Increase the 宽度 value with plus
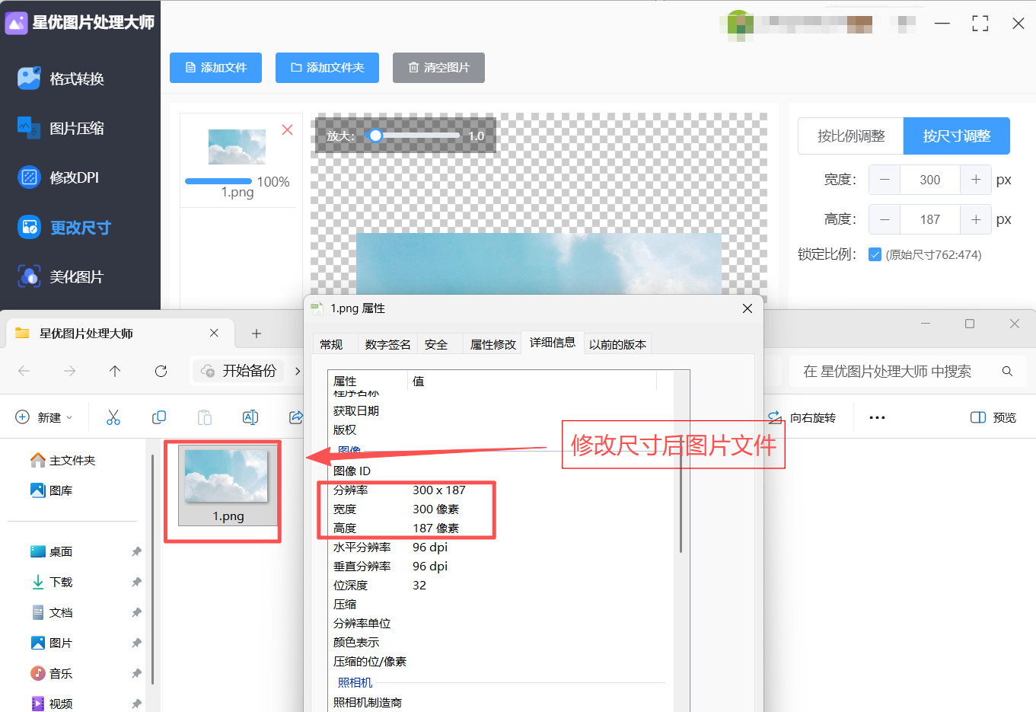Screen dimensions: 1036x712 point(976,180)
